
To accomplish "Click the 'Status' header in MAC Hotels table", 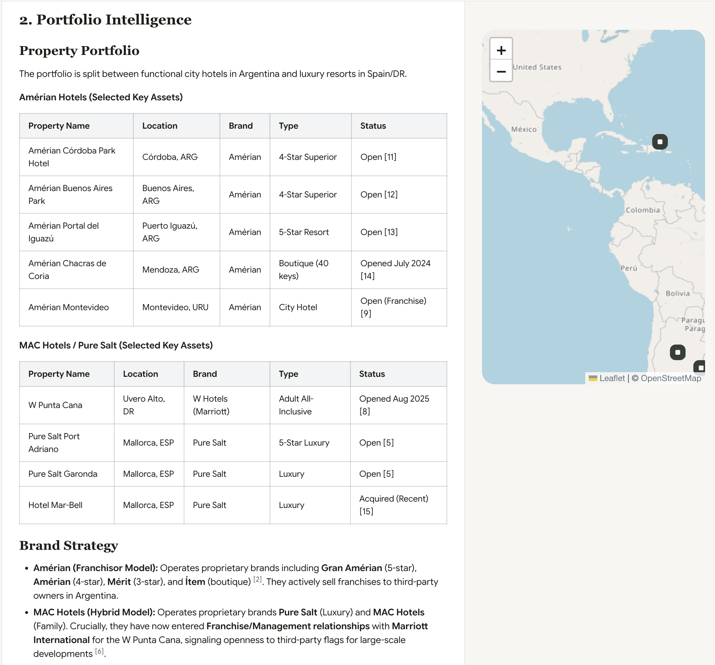I will pos(372,374).
